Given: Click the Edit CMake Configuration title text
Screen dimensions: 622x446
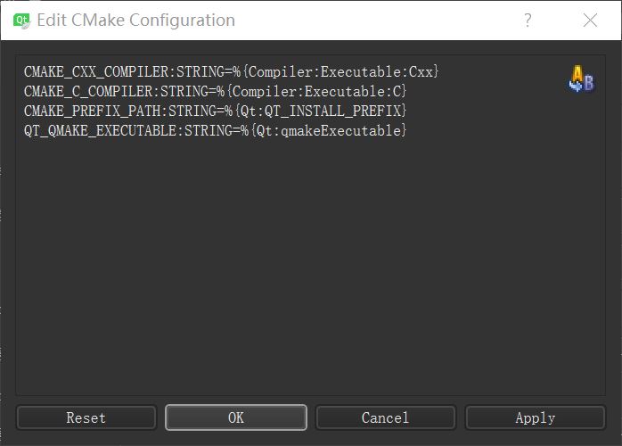Looking at the screenshot, I should point(137,20).
